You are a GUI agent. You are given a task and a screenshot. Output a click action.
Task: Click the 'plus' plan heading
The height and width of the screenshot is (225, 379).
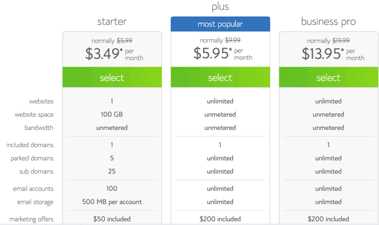click(220, 6)
